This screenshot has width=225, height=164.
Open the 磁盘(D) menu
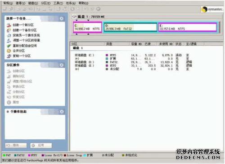coord(33,3)
